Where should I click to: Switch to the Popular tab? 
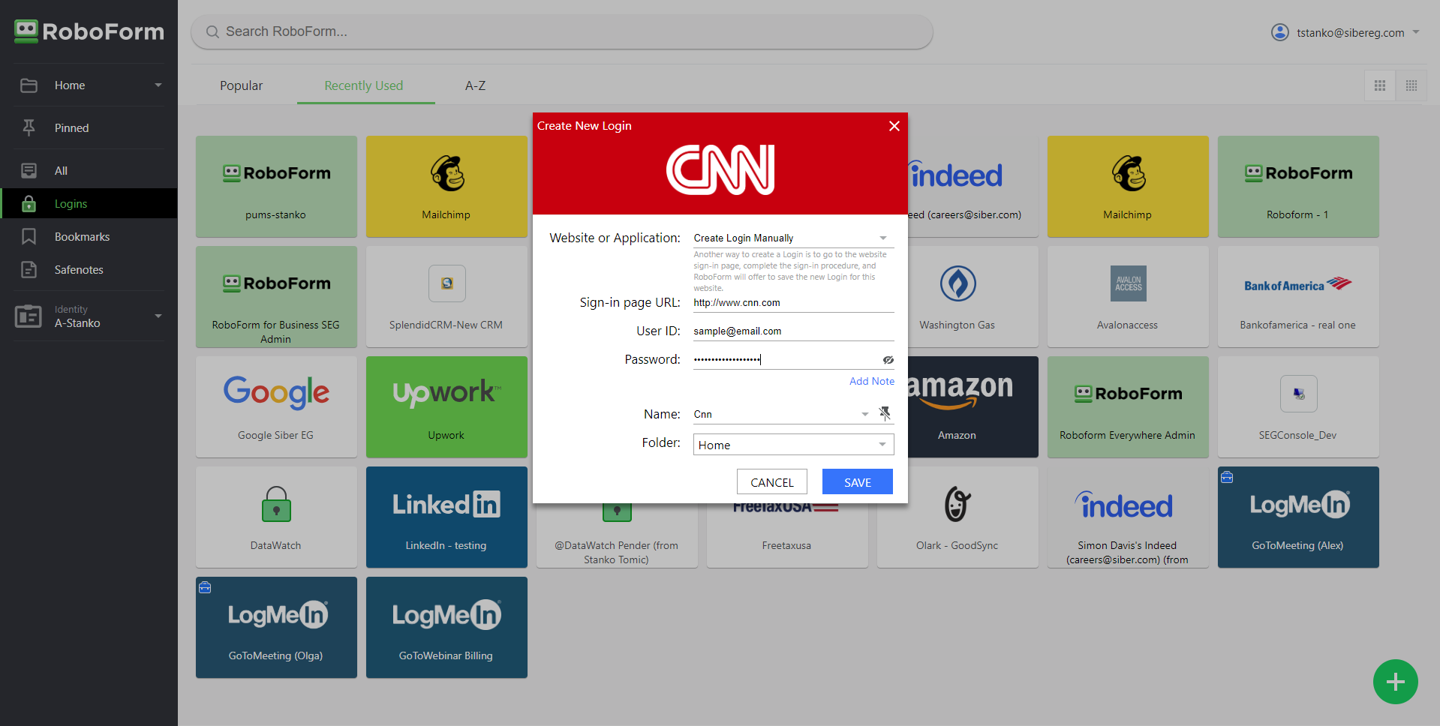241,85
